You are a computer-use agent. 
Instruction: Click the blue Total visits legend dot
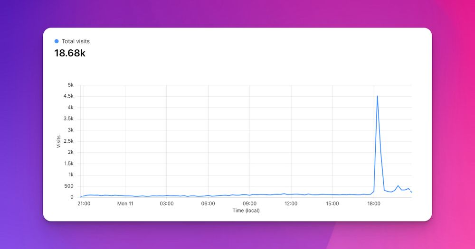pos(57,41)
